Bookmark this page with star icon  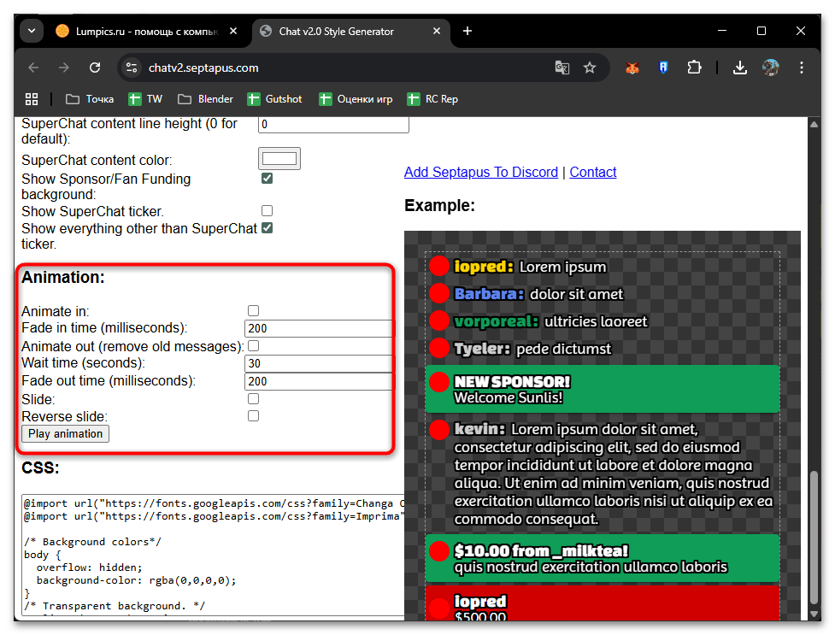(x=590, y=68)
